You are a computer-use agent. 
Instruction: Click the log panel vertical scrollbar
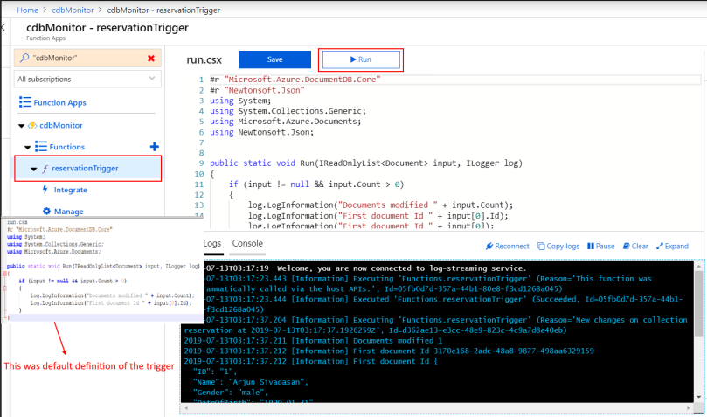click(x=698, y=303)
